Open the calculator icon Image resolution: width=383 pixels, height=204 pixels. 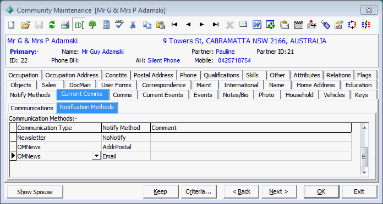tap(106, 25)
